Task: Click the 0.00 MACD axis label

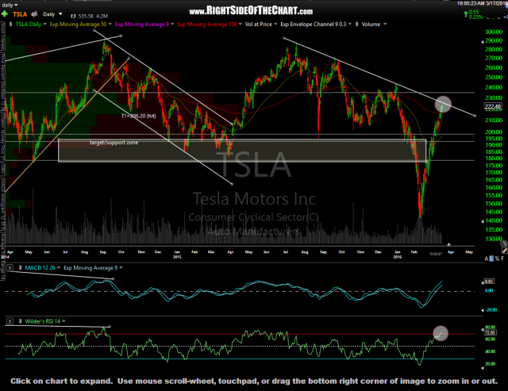Action: coord(489,290)
